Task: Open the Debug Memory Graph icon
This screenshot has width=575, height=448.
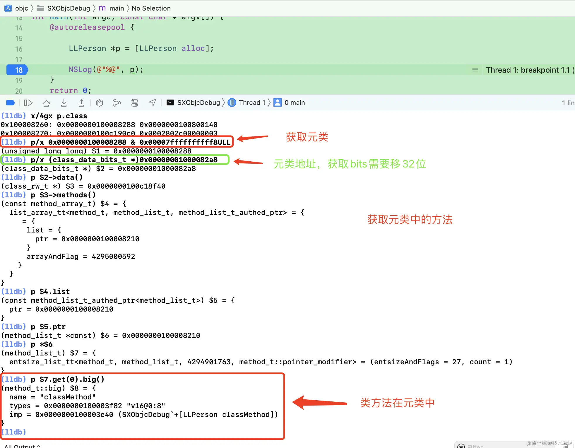Action: coord(117,103)
